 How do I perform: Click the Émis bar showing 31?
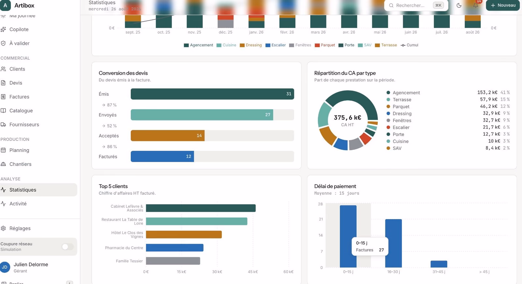(x=212, y=94)
